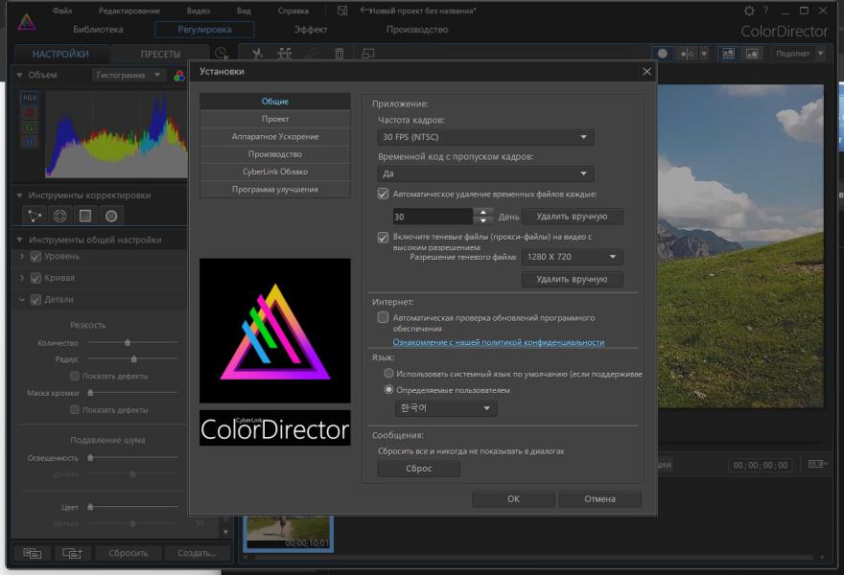Toggle the Детали checkbox
Image resolution: width=844 pixels, height=575 pixels.
(x=35, y=300)
